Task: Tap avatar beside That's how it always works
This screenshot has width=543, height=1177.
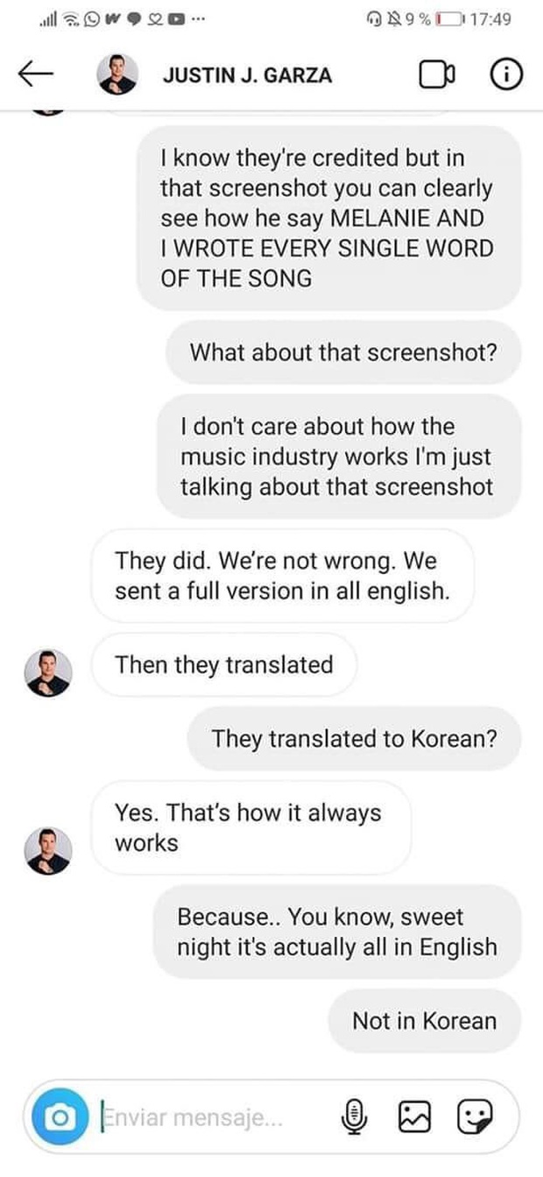Action: click(x=48, y=851)
